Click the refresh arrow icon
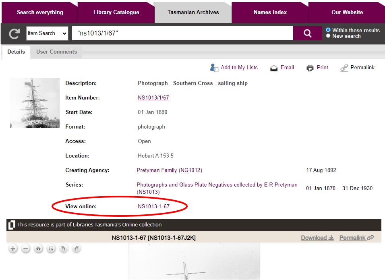This screenshot has width=385, height=280. coord(14,33)
